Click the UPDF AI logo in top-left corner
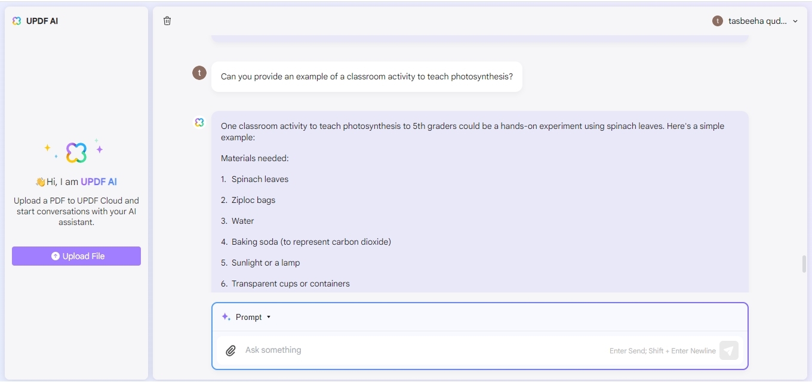Image resolution: width=812 pixels, height=382 pixels. pyautogui.click(x=17, y=21)
